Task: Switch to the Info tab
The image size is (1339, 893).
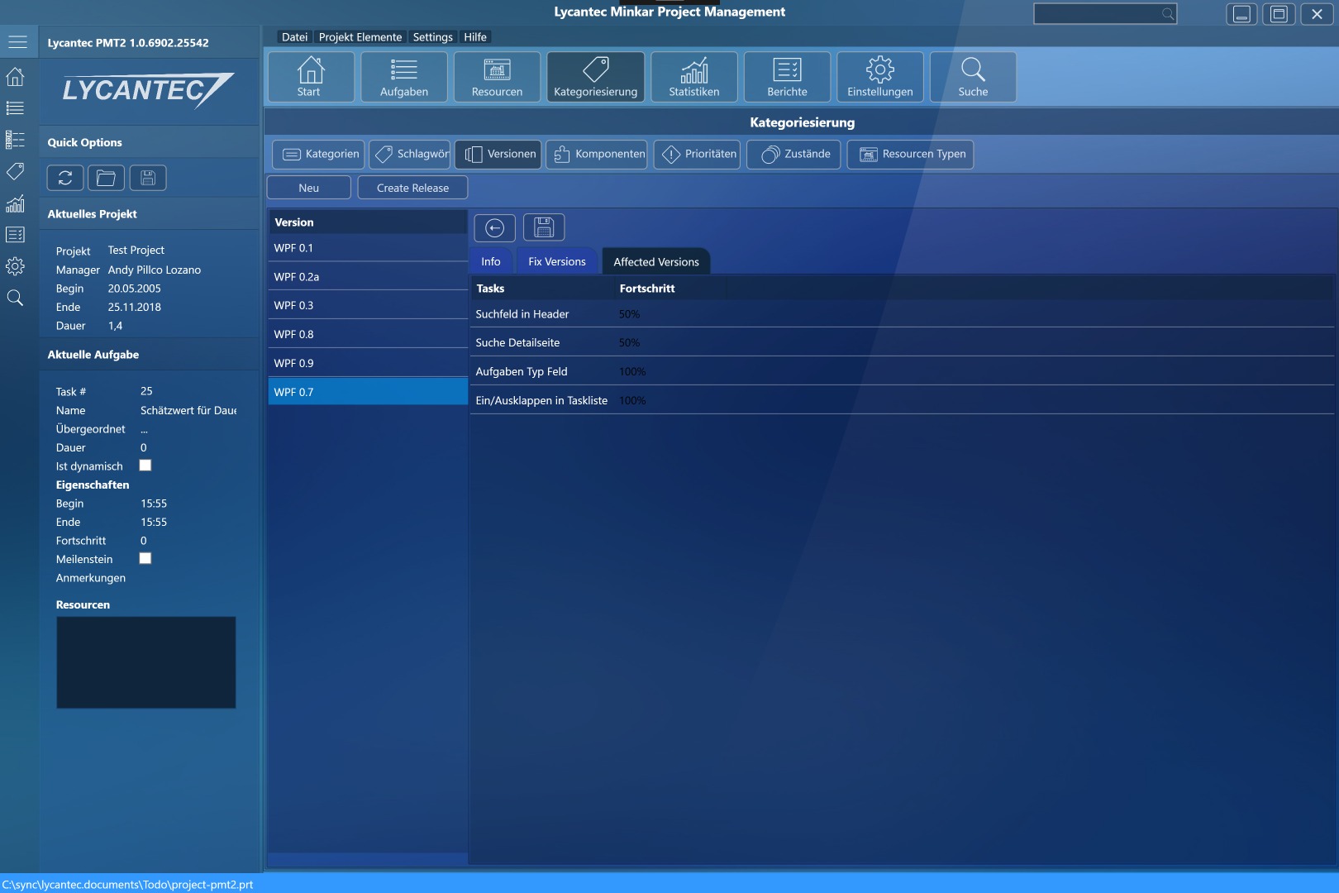Action: coord(491,261)
